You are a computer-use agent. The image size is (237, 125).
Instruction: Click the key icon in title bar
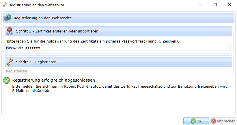click(5, 5)
